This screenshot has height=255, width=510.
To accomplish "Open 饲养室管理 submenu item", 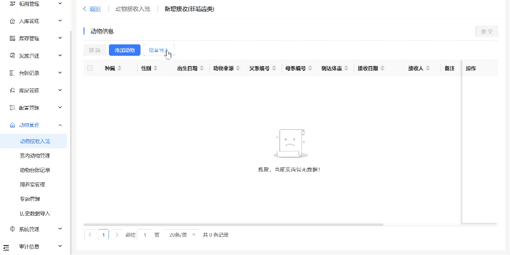I will (x=33, y=185).
